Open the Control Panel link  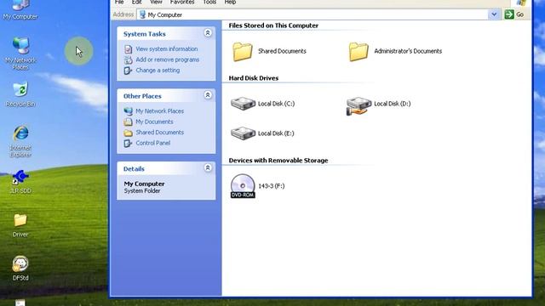coord(153,143)
